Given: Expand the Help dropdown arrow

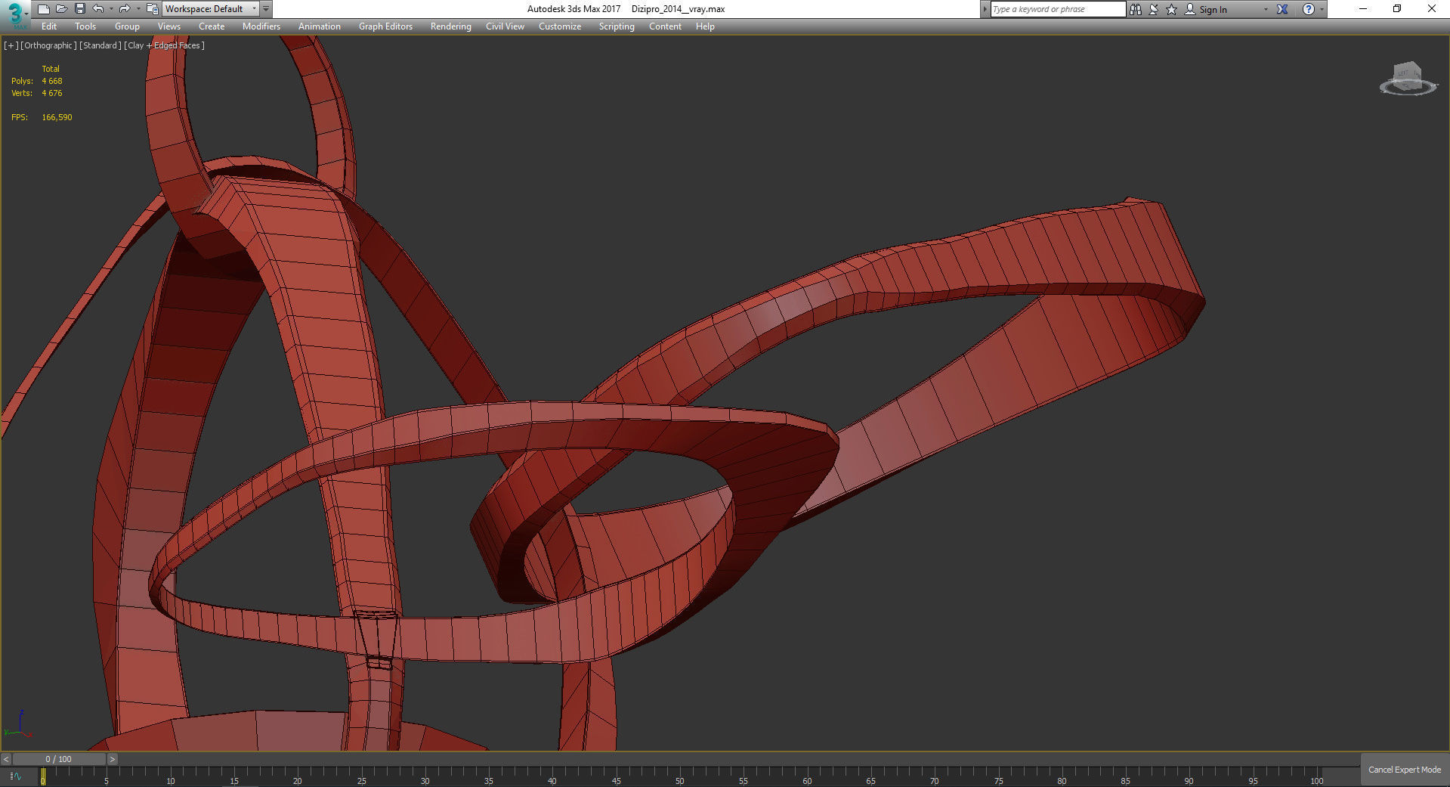Looking at the screenshot, I should [1322, 9].
